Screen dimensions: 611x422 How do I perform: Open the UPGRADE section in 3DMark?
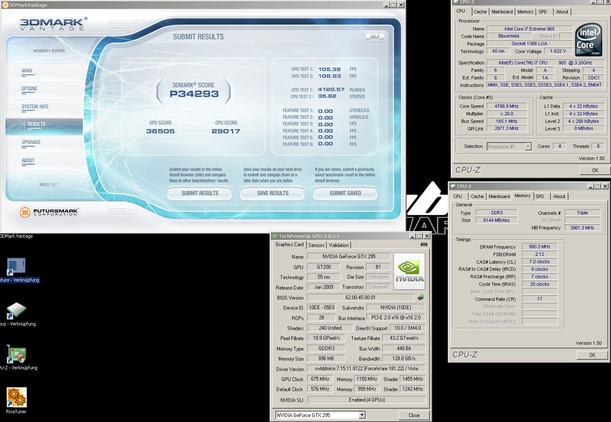tap(31, 142)
